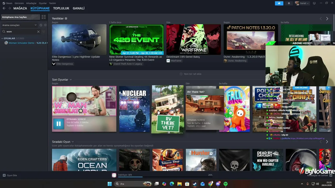Click Dune: Awakening game label
The height and width of the screenshot is (188, 335).
coord(235,61)
